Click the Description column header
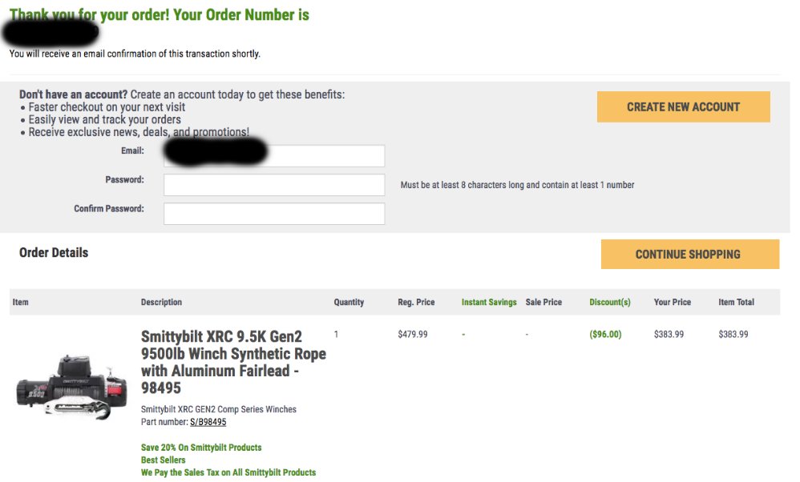 coord(161,302)
